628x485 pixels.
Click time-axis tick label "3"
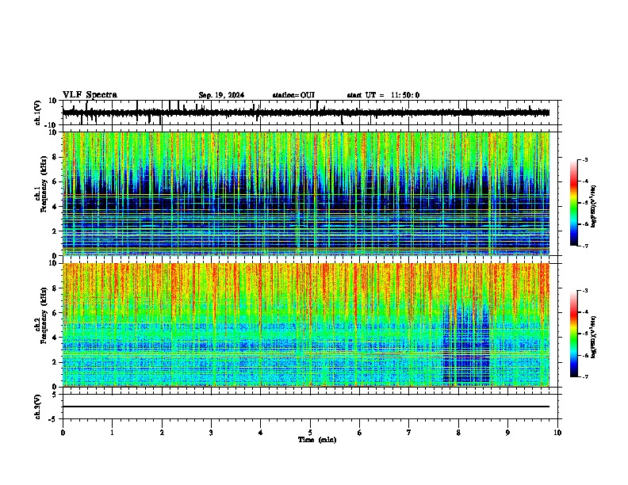click(211, 433)
